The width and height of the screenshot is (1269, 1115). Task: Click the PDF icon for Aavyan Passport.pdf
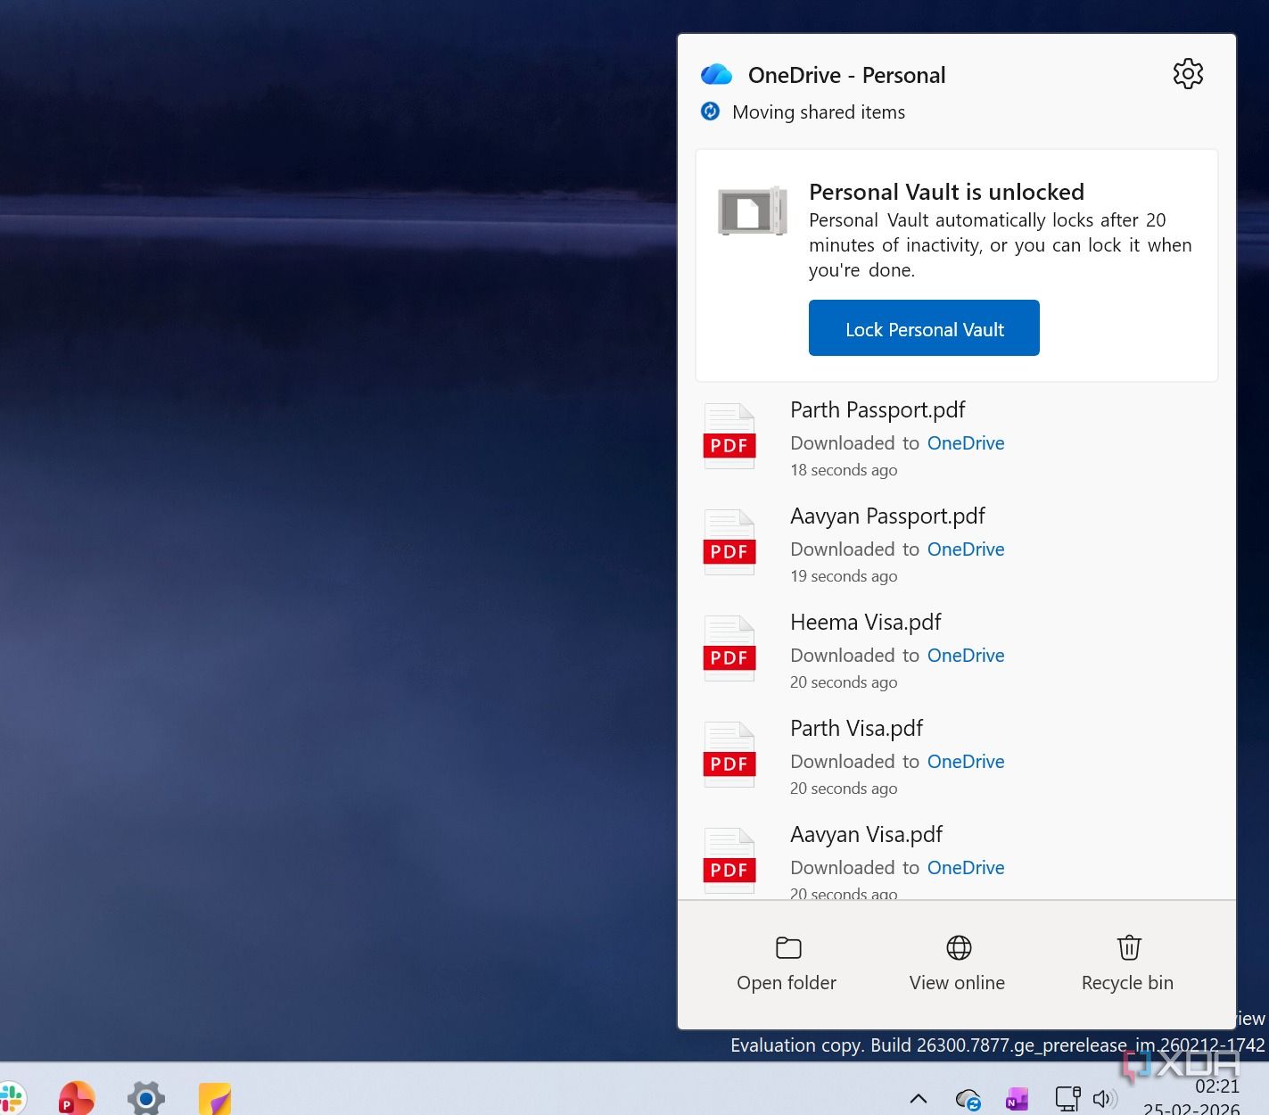[729, 542]
